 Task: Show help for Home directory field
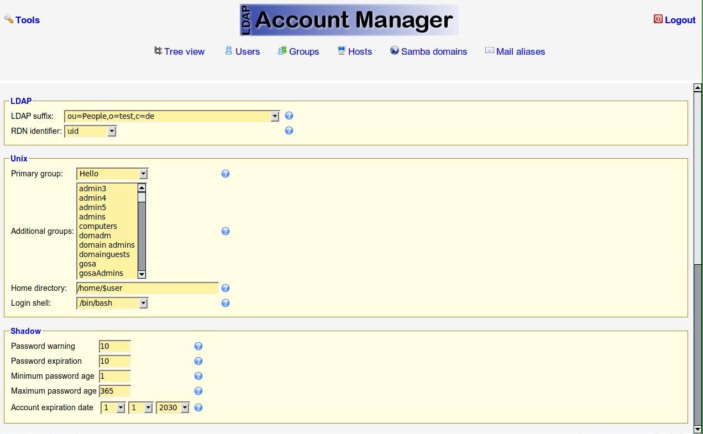225,288
